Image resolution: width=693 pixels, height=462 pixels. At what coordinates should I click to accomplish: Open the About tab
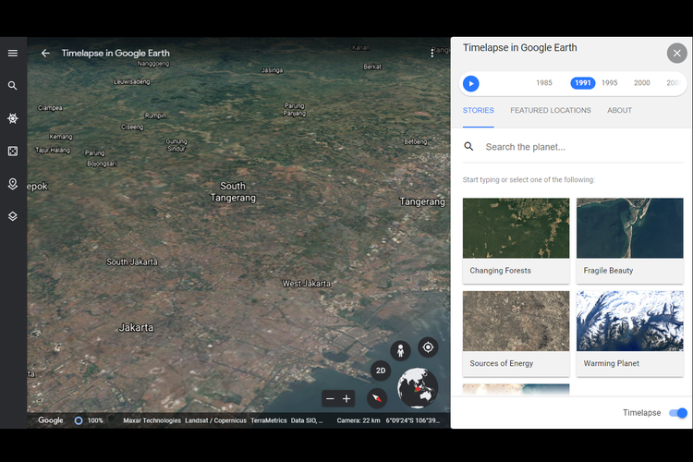pos(619,111)
